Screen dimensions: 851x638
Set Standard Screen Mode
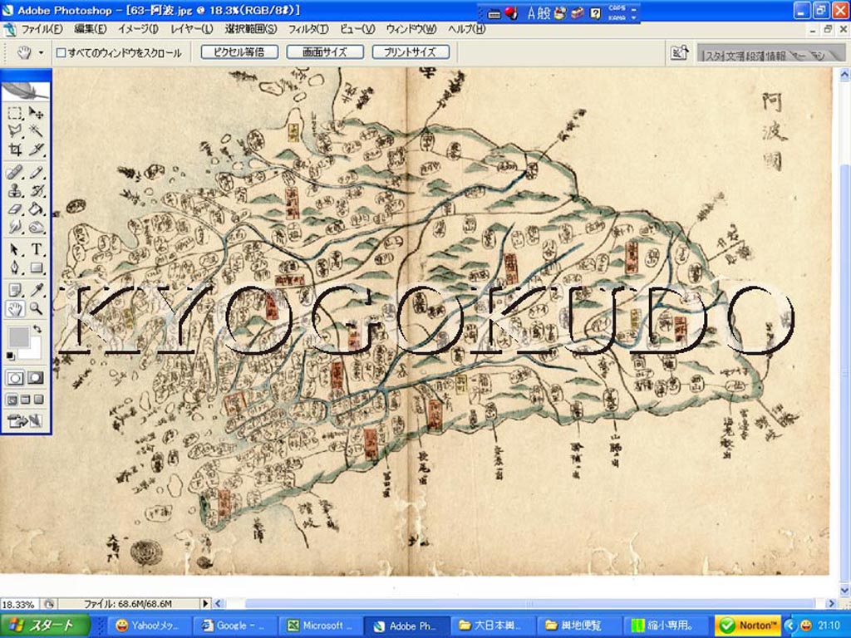point(12,400)
